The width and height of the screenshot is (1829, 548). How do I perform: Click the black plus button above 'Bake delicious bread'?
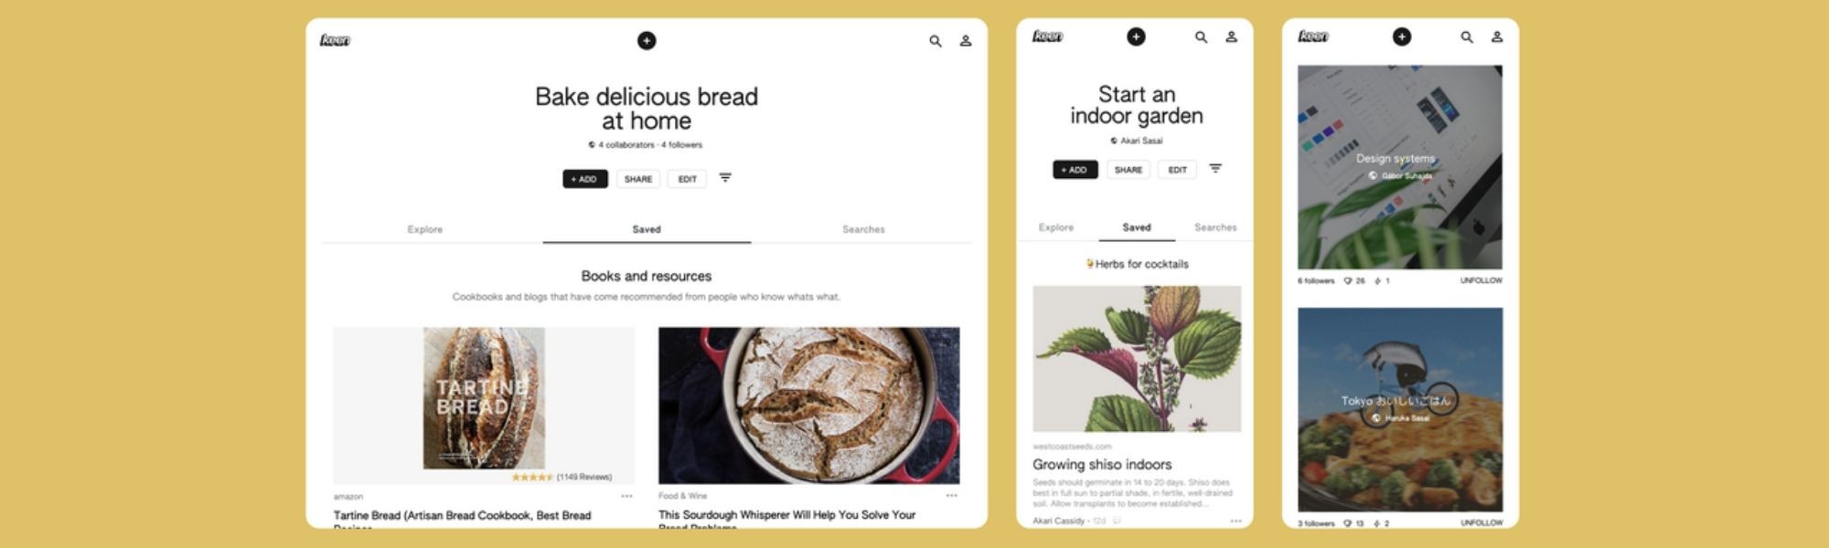click(x=647, y=40)
